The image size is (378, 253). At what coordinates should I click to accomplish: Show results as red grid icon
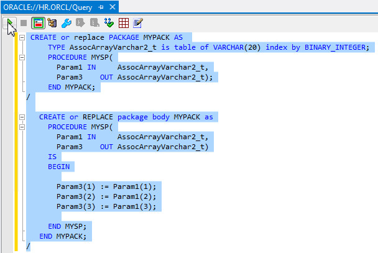point(124,23)
